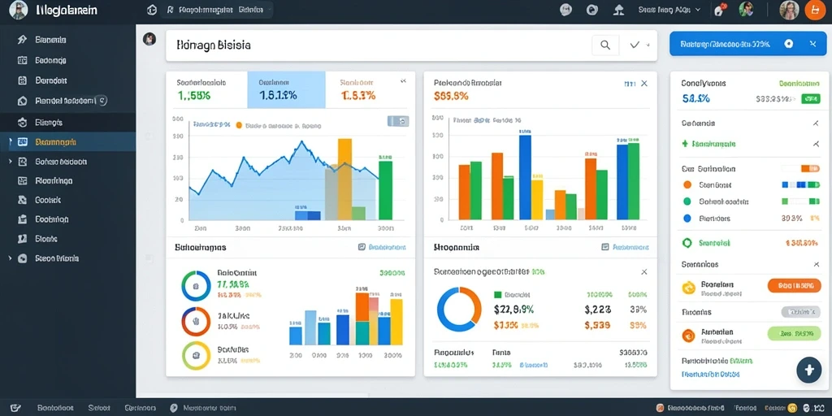Screen dimensions: 832x416
Task: Click the yellow coin icon in right panel list
Action: (x=688, y=287)
